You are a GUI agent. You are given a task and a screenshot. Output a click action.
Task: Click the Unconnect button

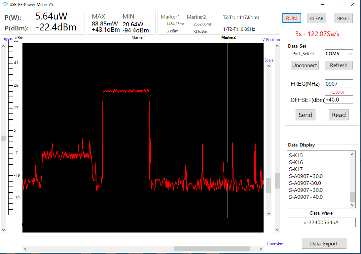305,65
